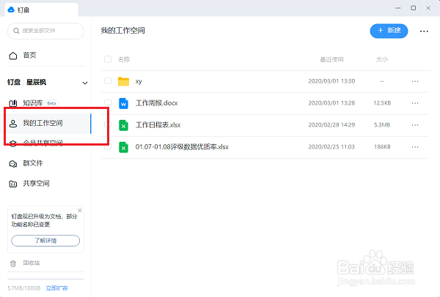The width and height of the screenshot is (440, 297).
Task: Click the 5.7MB/100GB storage text
Action: [x=24, y=288]
